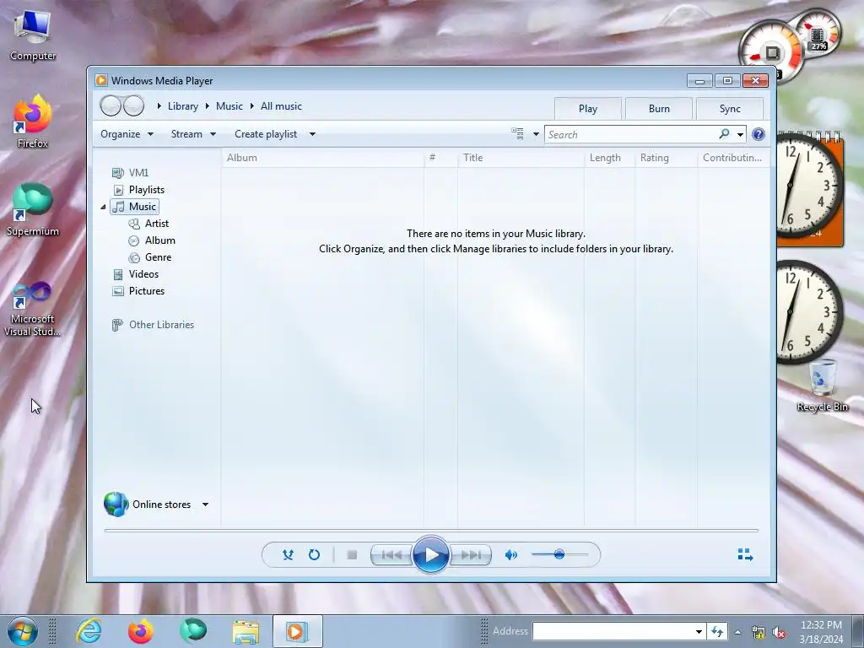Sort by the Title column header

pyautogui.click(x=521, y=158)
